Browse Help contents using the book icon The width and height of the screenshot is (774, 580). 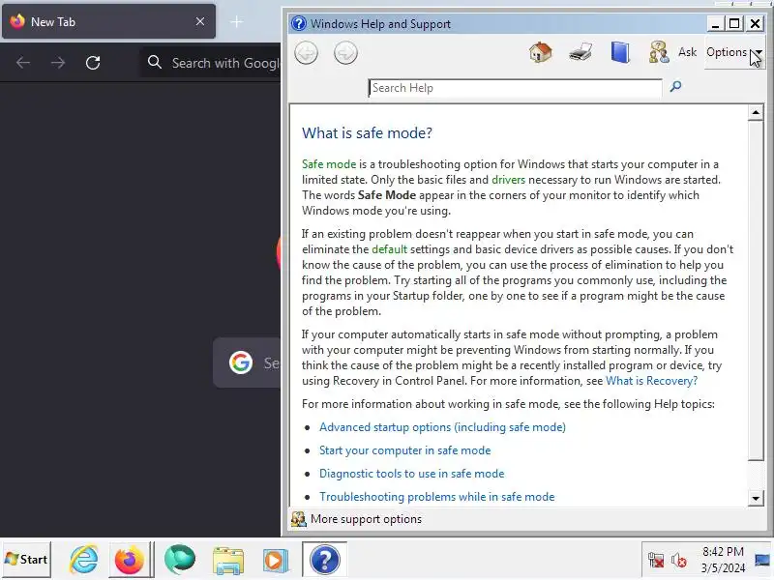point(620,52)
